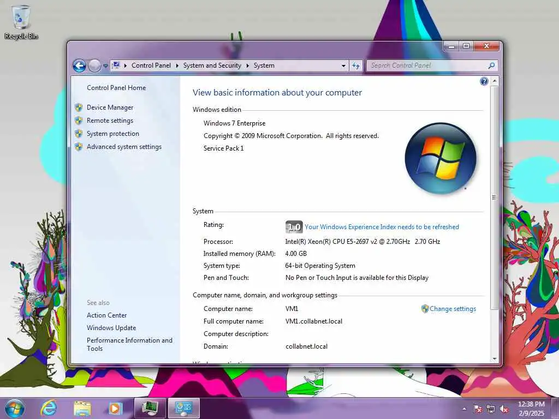The height and width of the screenshot is (419, 559).
Task: Open the address bar history dropdown
Action: coord(343,65)
